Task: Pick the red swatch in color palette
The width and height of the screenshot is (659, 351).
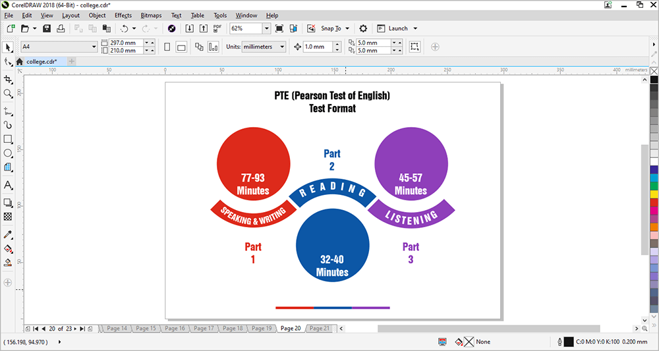Action: tap(654, 202)
